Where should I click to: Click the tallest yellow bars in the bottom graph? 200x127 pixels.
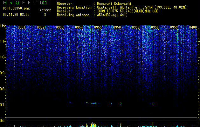(x=93, y=124)
